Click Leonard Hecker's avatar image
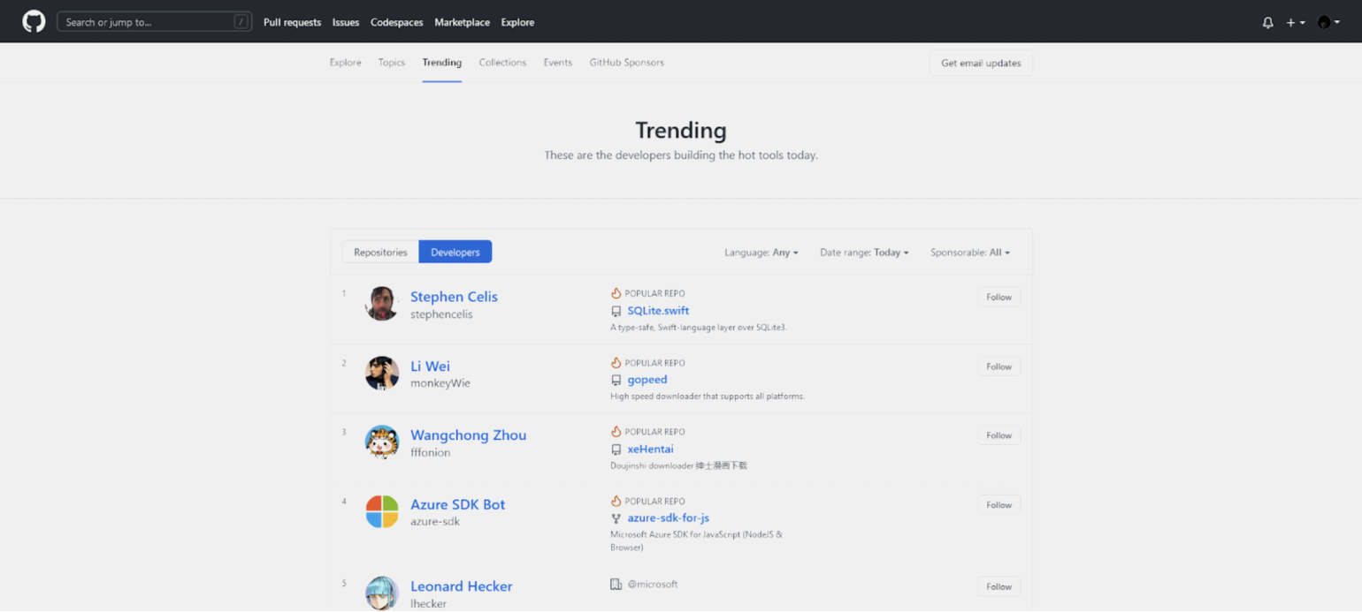The width and height of the screenshot is (1362, 612). (382, 593)
